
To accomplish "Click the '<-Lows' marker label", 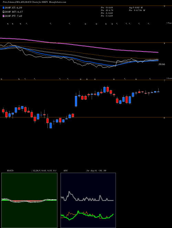I will click(x=169, y=78).
